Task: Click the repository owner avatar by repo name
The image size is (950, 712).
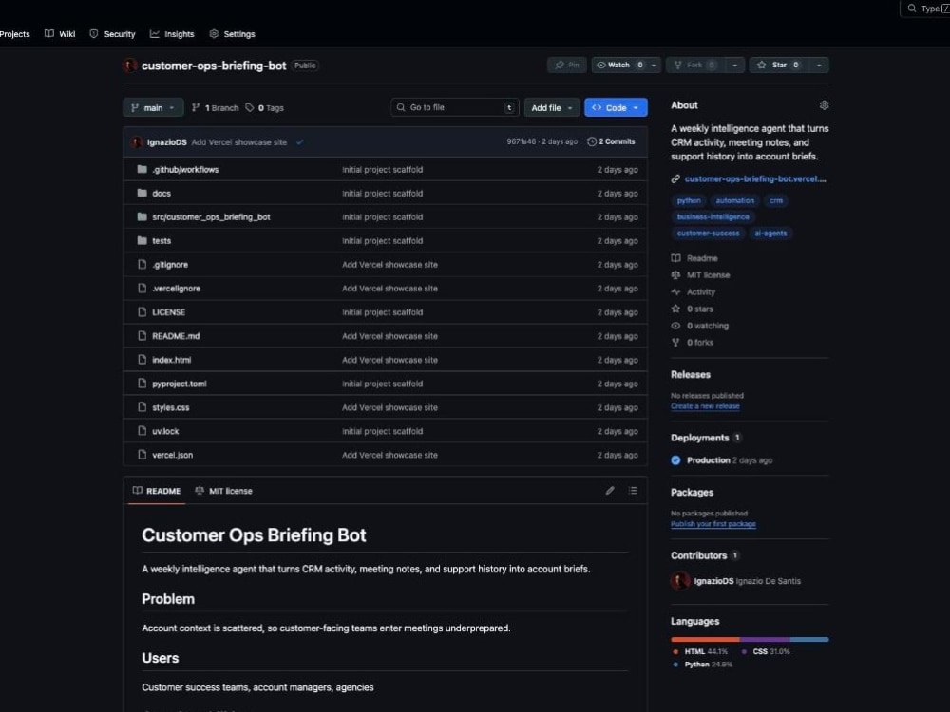Action: pyautogui.click(x=129, y=66)
